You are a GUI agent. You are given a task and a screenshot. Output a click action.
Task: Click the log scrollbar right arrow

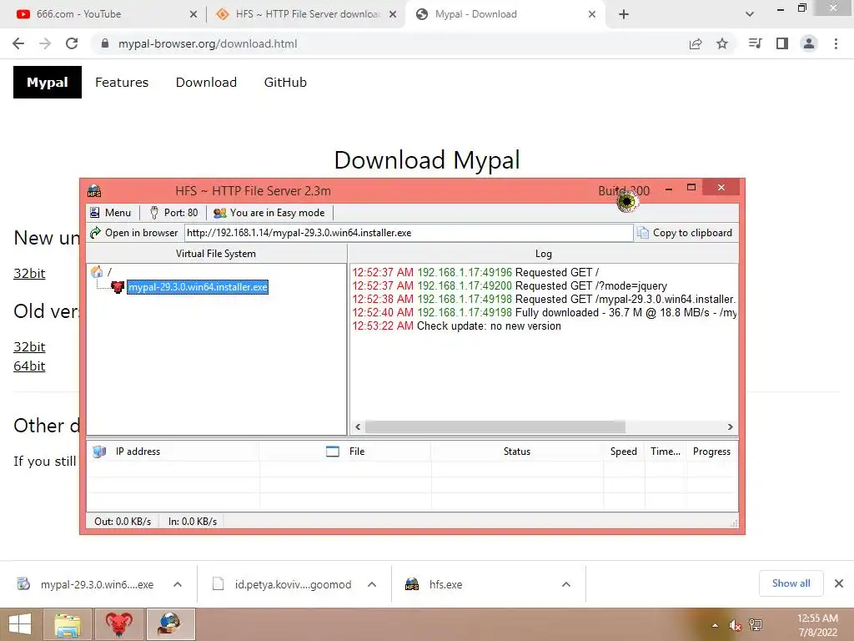pyautogui.click(x=730, y=426)
